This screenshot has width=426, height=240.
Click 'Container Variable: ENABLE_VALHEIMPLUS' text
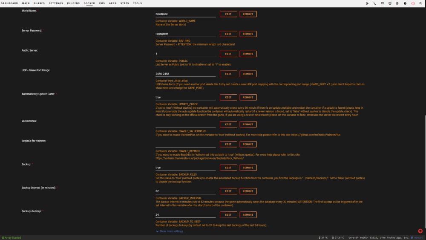point(181,131)
